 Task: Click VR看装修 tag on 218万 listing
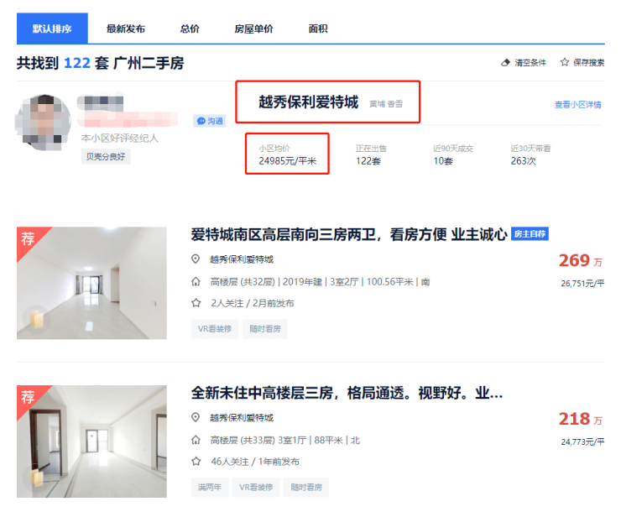pyautogui.click(x=256, y=488)
